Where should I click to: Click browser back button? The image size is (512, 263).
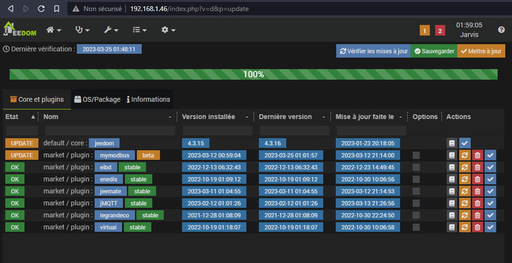tap(11, 9)
